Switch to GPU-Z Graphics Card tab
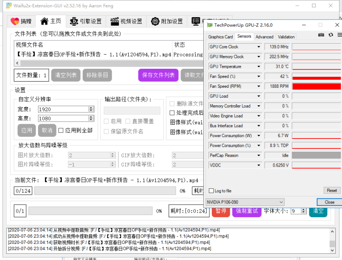The width and height of the screenshot is (342, 260). pyautogui.click(x=220, y=37)
